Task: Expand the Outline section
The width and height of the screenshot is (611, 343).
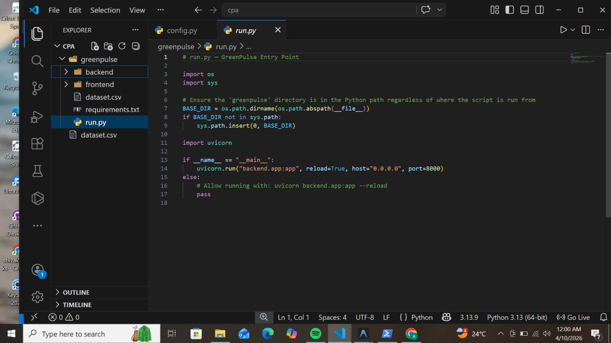Action: coord(76,292)
